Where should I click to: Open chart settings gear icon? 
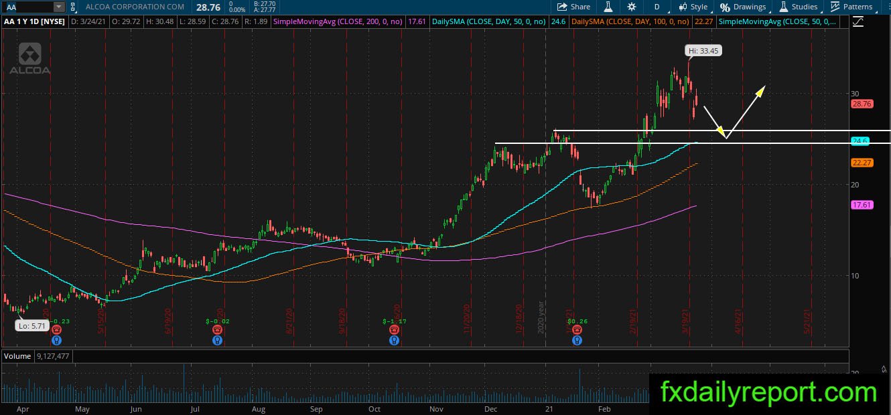pos(632,7)
